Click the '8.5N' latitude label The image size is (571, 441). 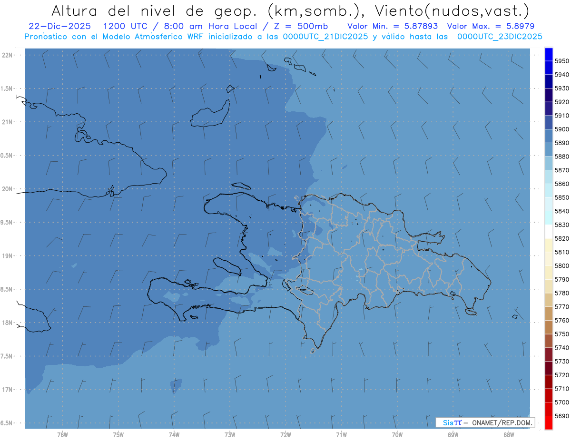coord(7,289)
